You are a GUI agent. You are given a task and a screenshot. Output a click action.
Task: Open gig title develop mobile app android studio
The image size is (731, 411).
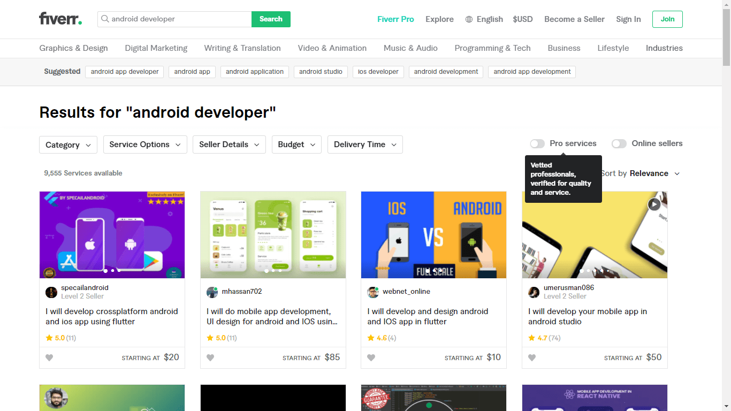(x=588, y=316)
